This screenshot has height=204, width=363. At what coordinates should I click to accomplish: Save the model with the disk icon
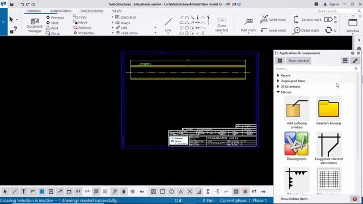pos(11,4)
